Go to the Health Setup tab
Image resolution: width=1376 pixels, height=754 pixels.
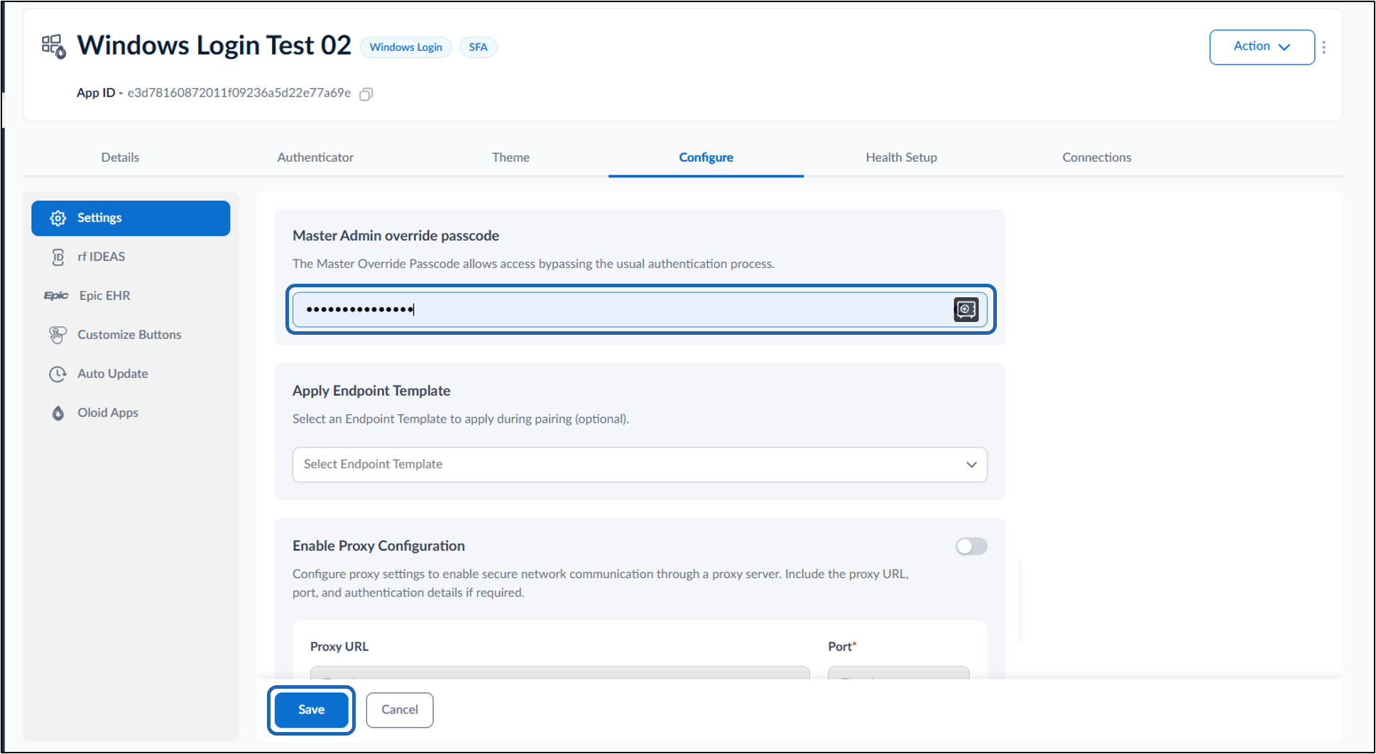coord(901,157)
